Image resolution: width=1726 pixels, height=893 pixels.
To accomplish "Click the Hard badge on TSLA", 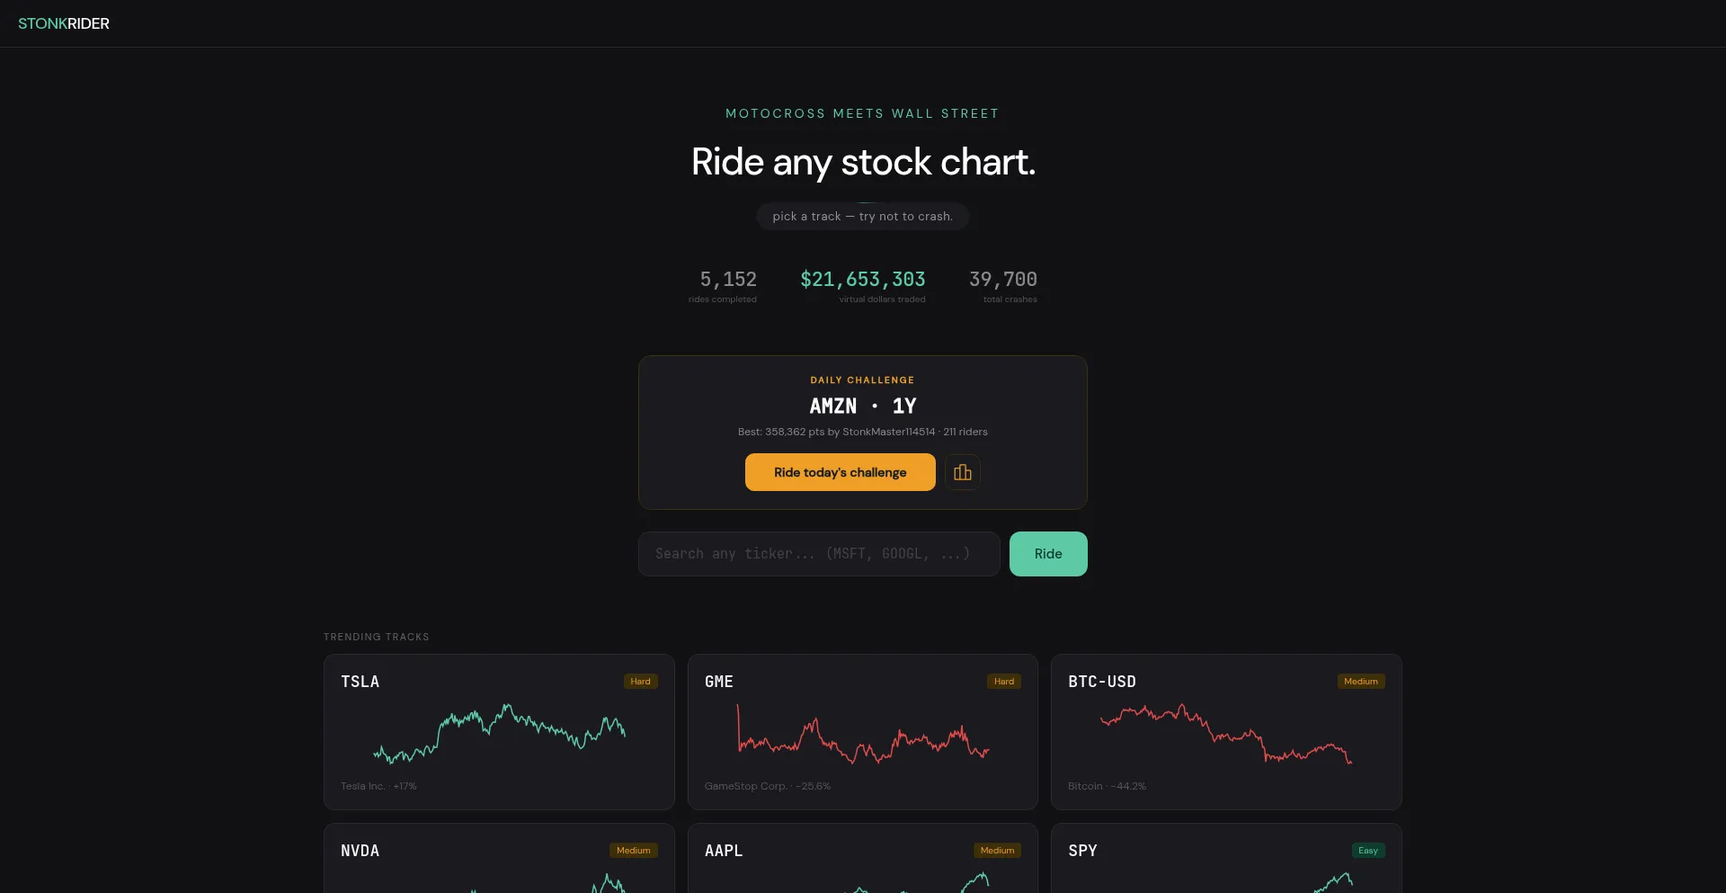I will 640,682.
